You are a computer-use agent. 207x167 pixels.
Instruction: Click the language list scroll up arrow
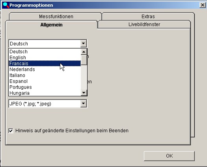point(84,52)
